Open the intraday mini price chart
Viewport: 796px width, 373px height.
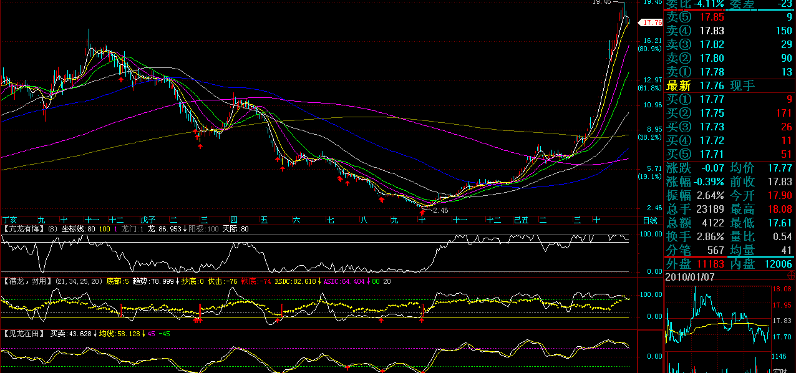[x=717, y=315]
